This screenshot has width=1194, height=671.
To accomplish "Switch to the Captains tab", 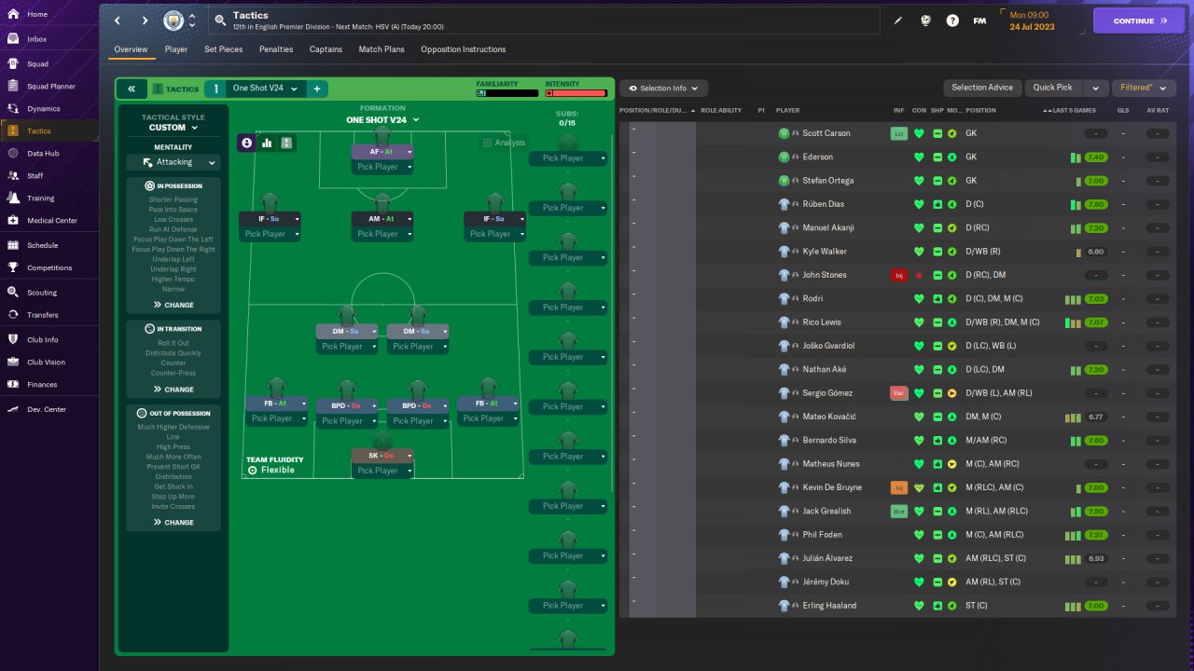I will point(326,49).
